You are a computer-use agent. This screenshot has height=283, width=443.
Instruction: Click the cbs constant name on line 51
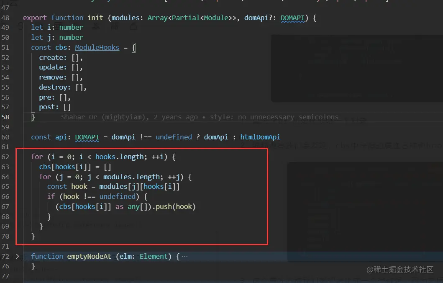tap(61, 47)
